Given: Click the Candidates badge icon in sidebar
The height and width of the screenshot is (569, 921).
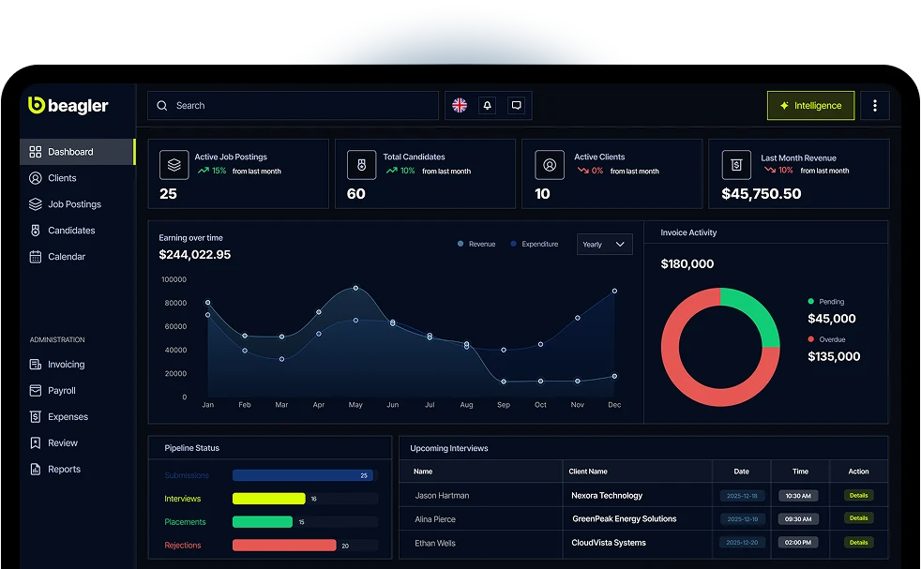Looking at the screenshot, I should tap(36, 231).
